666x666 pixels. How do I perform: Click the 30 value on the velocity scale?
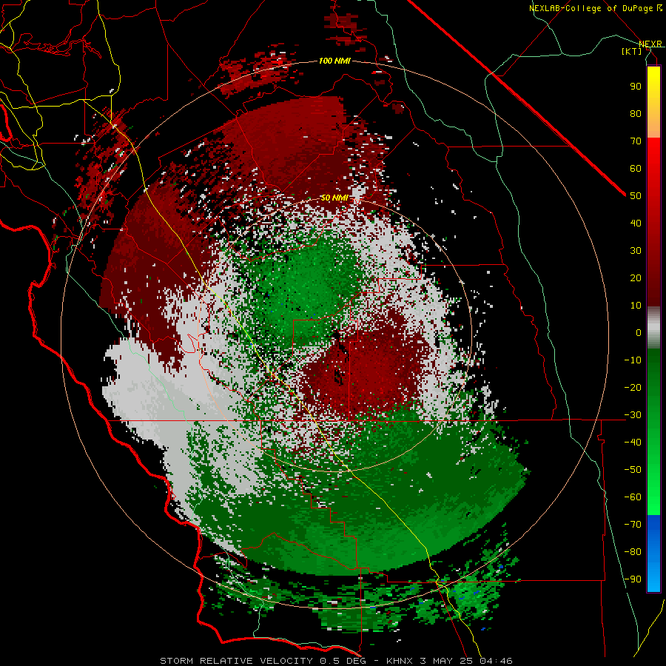point(636,251)
